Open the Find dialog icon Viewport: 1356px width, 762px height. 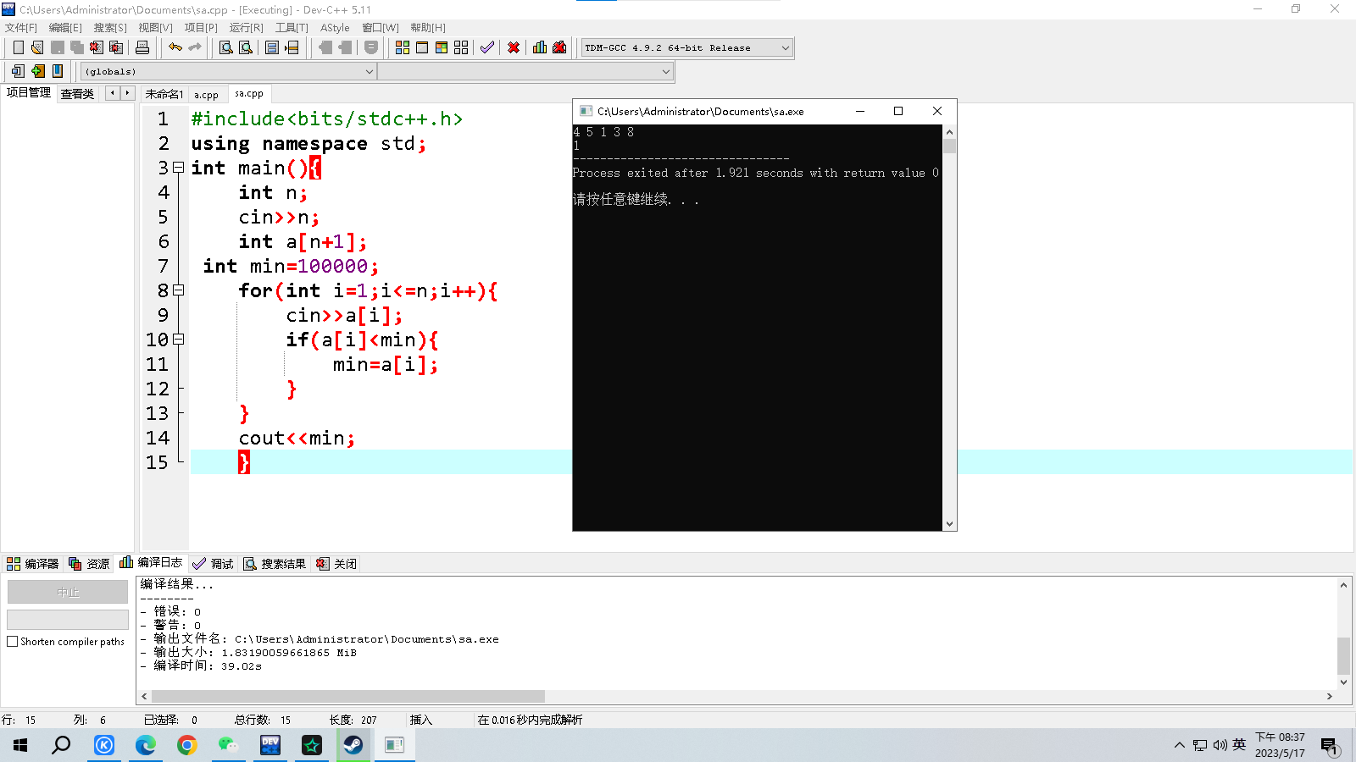coord(226,47)
